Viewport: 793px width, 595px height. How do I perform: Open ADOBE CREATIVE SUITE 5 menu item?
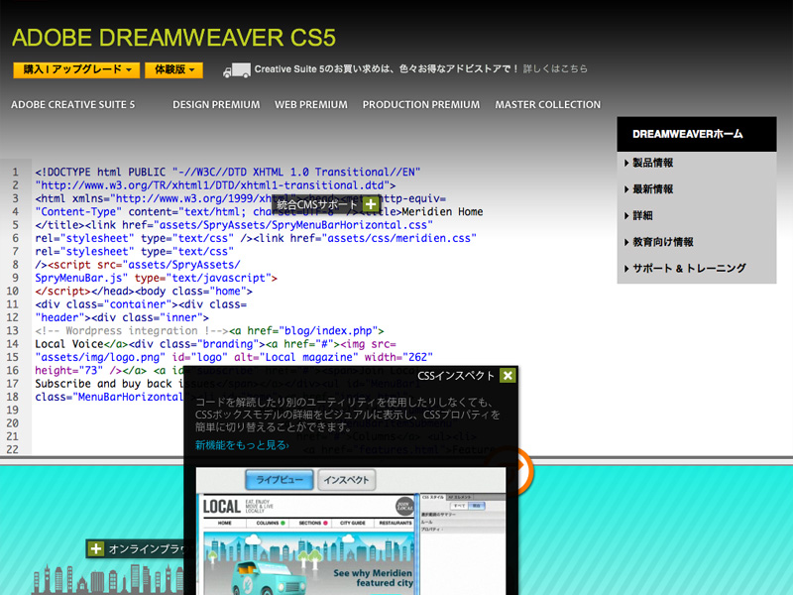point(72,105)
